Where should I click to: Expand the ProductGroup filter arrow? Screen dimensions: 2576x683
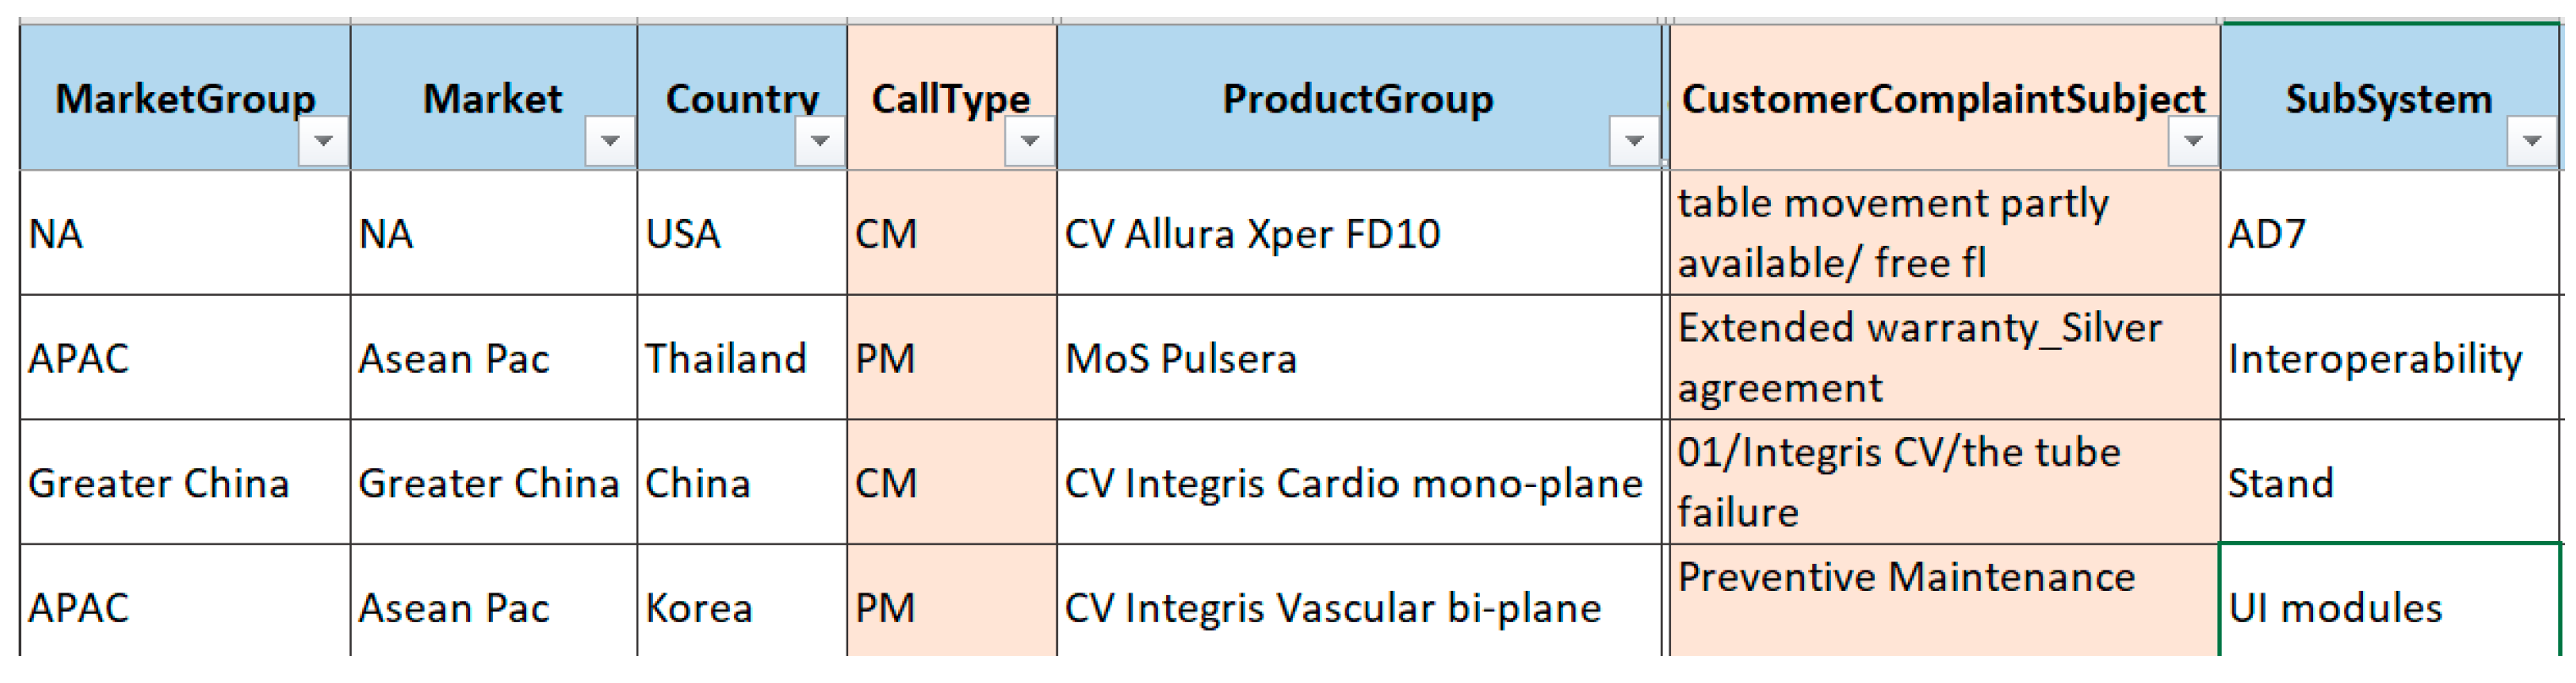(x=1634, y=141)
